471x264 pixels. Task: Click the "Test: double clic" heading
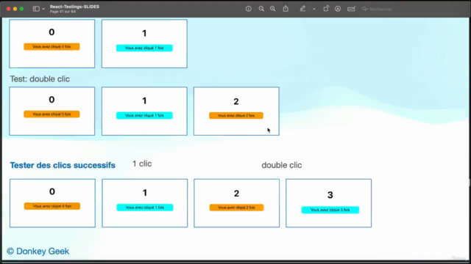40,79
